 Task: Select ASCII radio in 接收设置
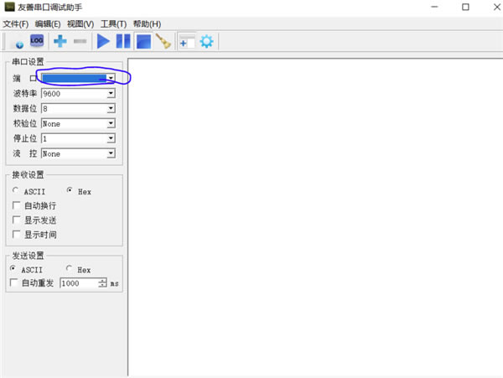pyautogui.click(x=16, y=191)
